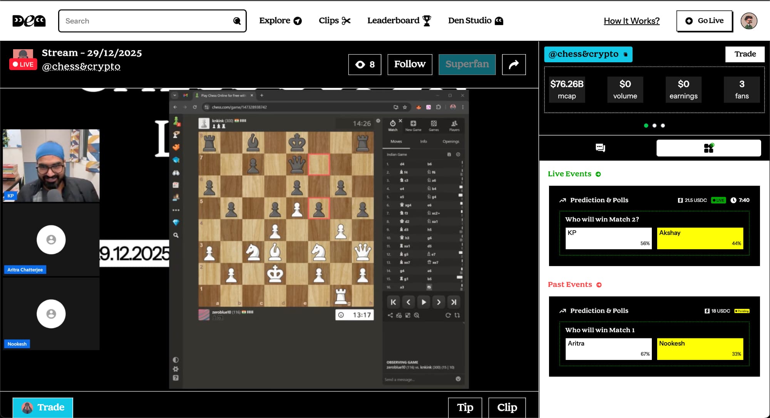Open the share stream arrow icon
The width and height of the screenshot is (770, 418).
514,64
